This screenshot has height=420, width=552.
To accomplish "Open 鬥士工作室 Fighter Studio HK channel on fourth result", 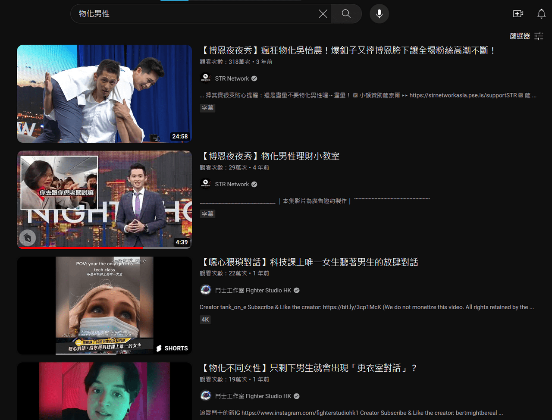I will pos(253,396).
